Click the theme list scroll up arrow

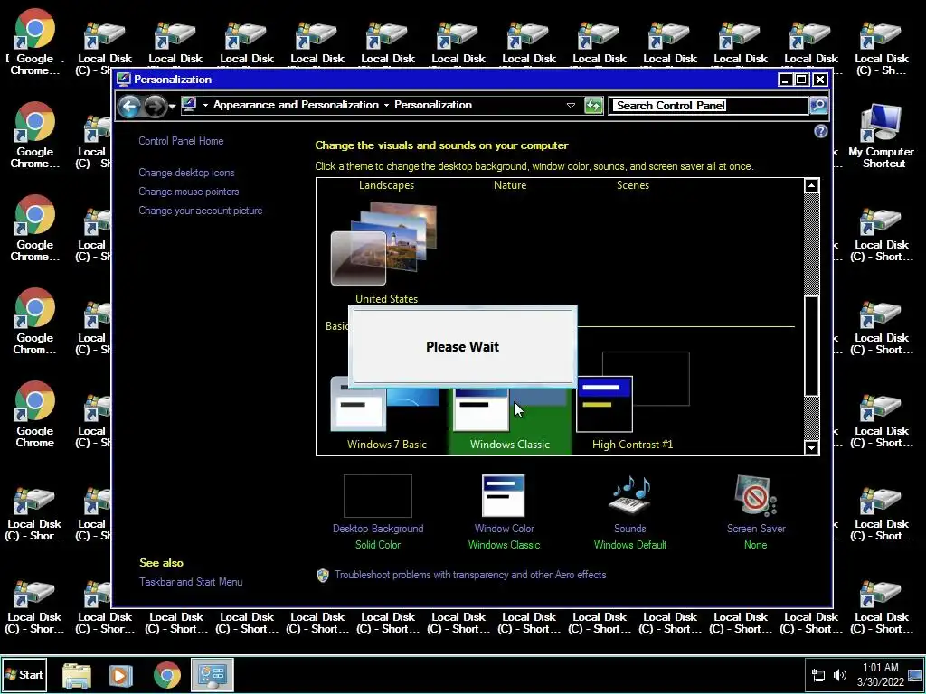point(812,186)
